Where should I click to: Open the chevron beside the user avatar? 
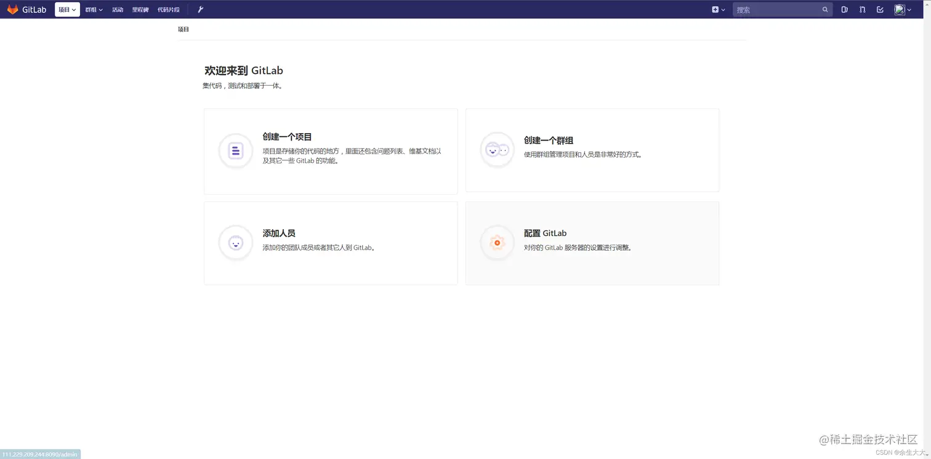tap(909, 10)
